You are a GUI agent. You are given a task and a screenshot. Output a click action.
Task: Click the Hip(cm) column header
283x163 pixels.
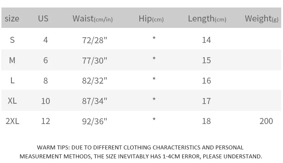pos(151,19)
